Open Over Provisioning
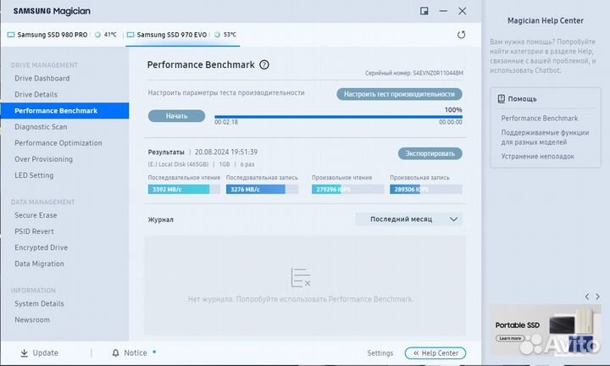Image resolution: width=610 pixels, height=366 pixels. tap(43, 159)
